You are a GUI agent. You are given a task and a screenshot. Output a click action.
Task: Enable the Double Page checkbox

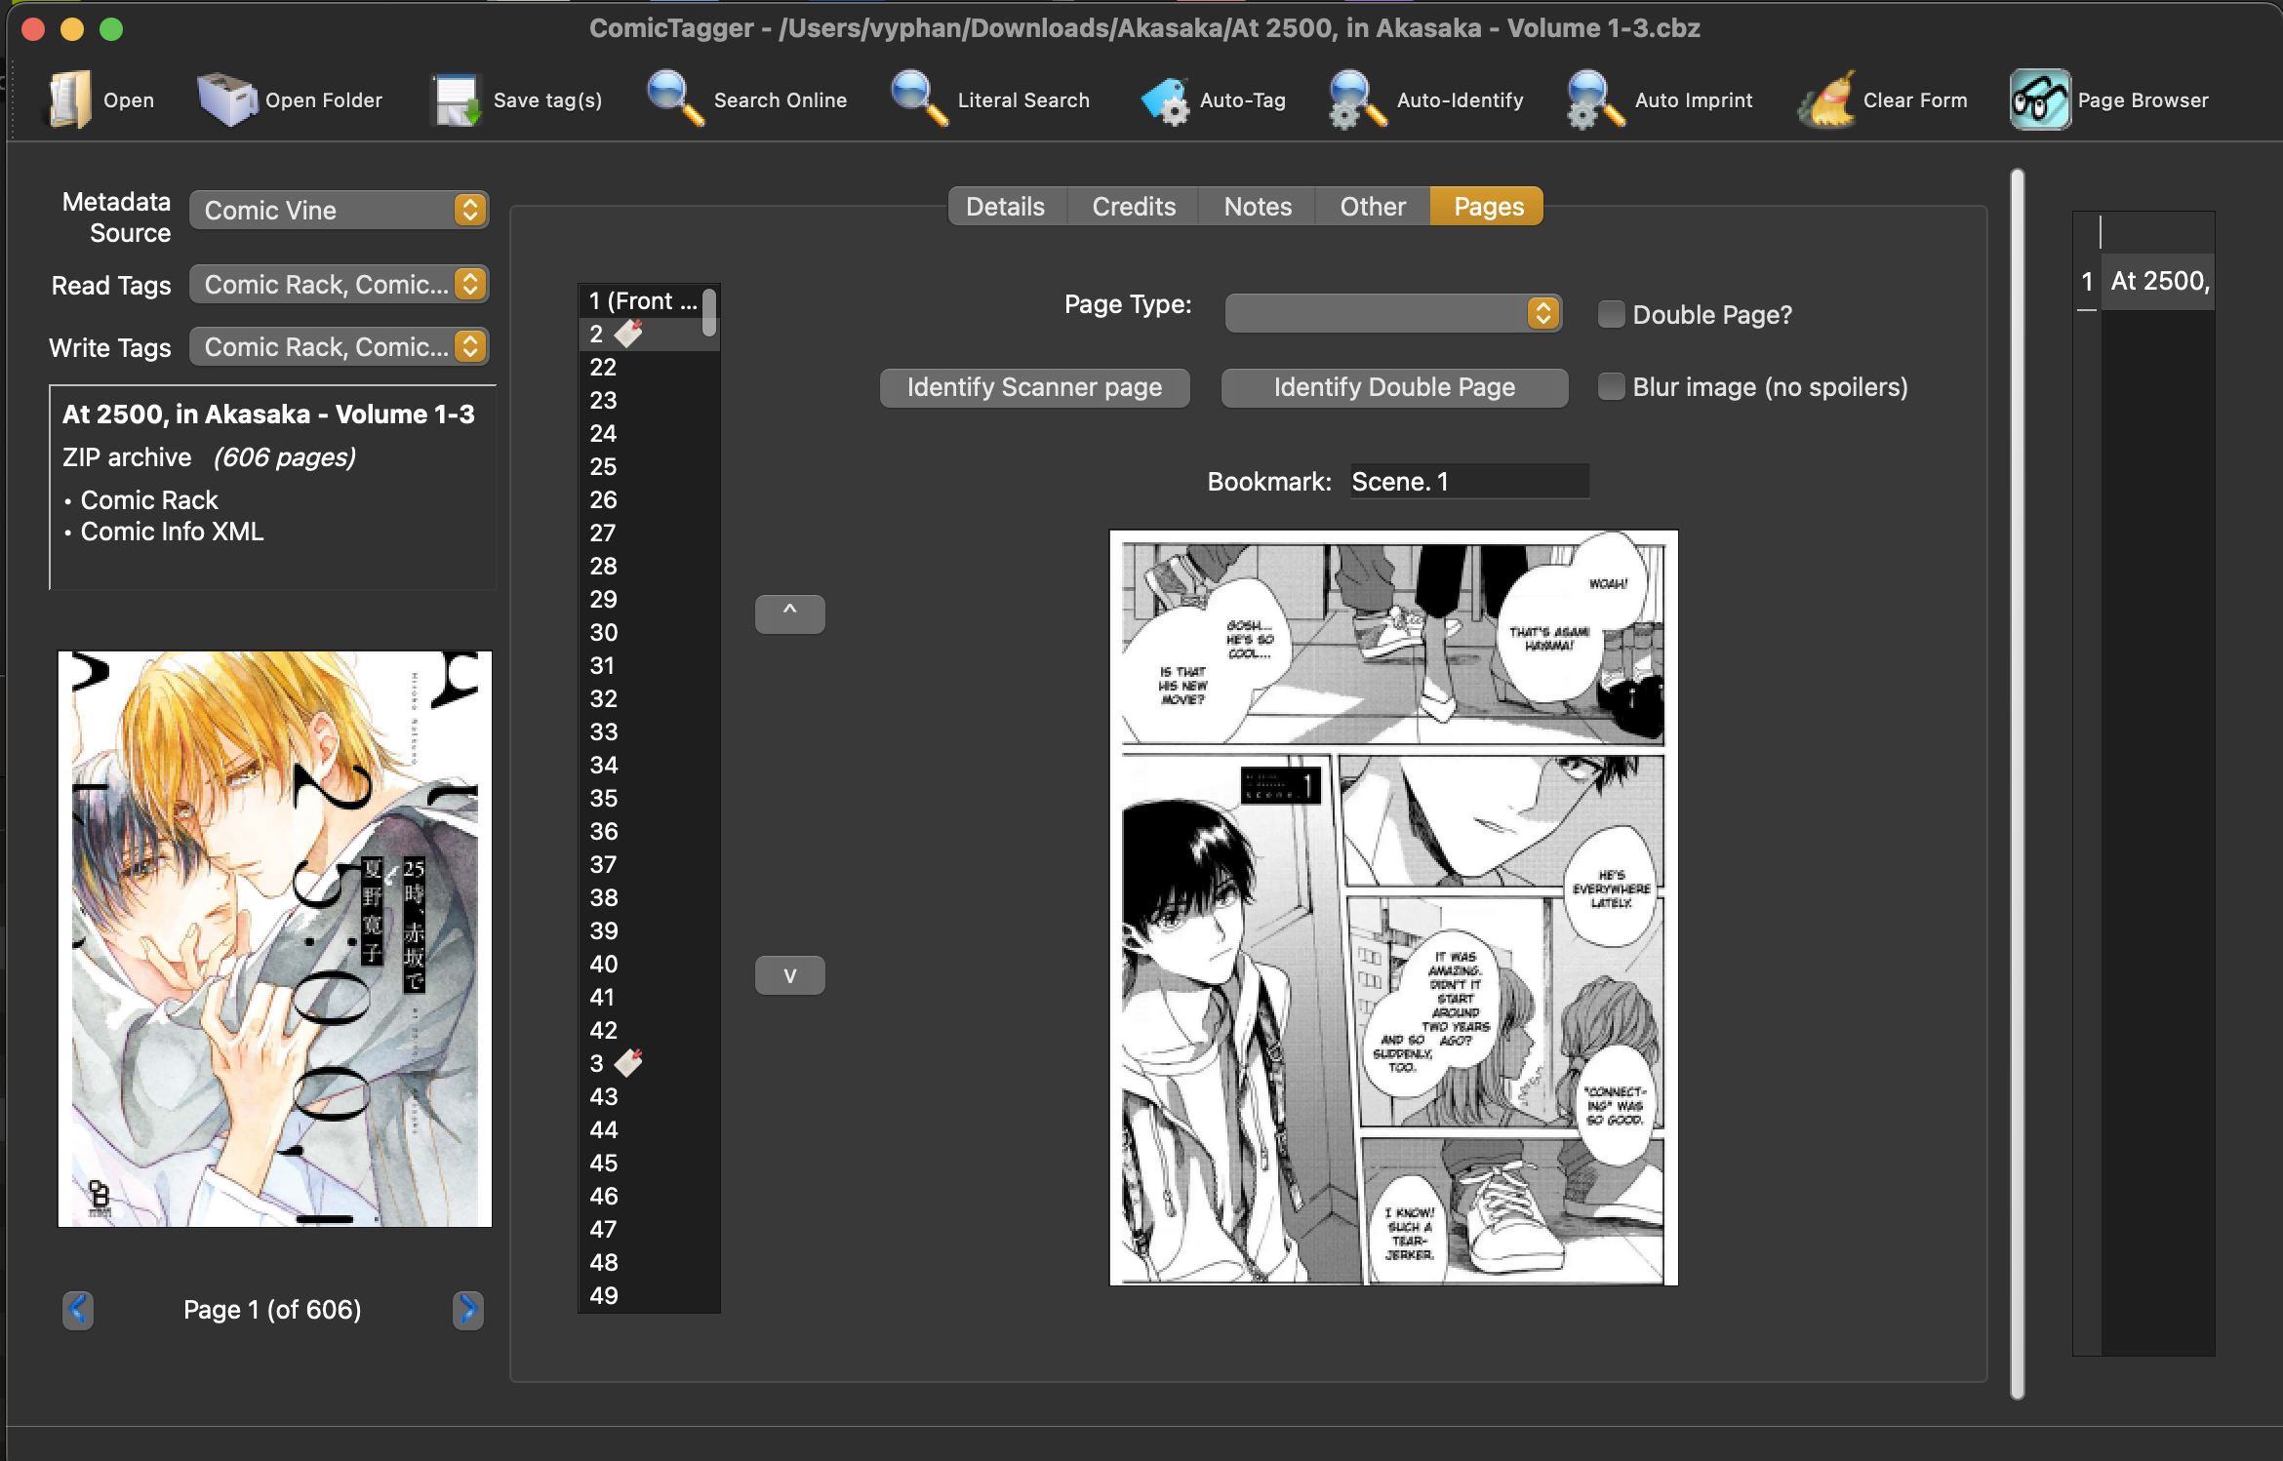tap(1611, 314)
